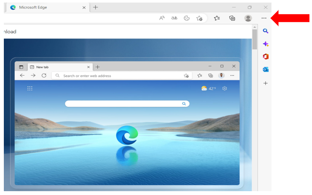The height and width of the screenshot is (195, 312).
Task: Open the Collections icon in the toolbar
Action: (x=232, y=18)
